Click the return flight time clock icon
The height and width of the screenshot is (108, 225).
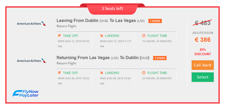click(x=144, y=73)
